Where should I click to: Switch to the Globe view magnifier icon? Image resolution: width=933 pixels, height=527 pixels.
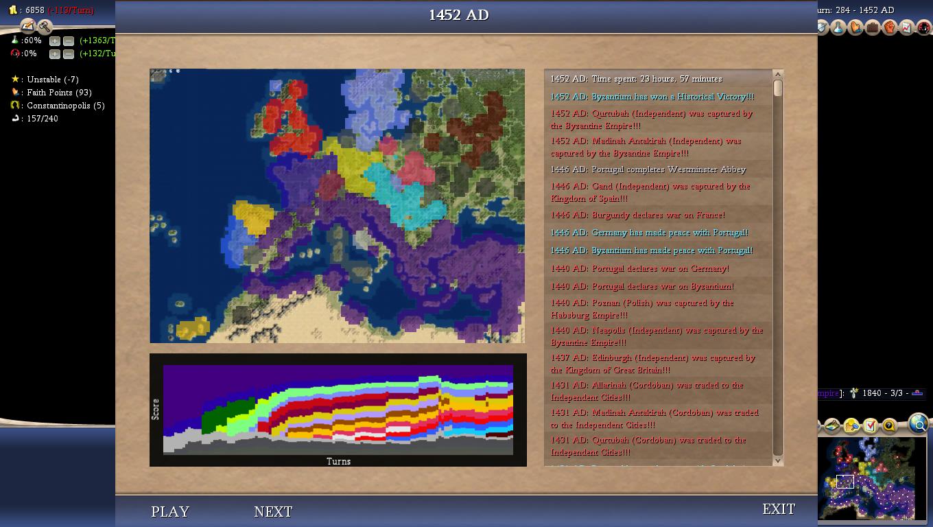click(918, 423)
